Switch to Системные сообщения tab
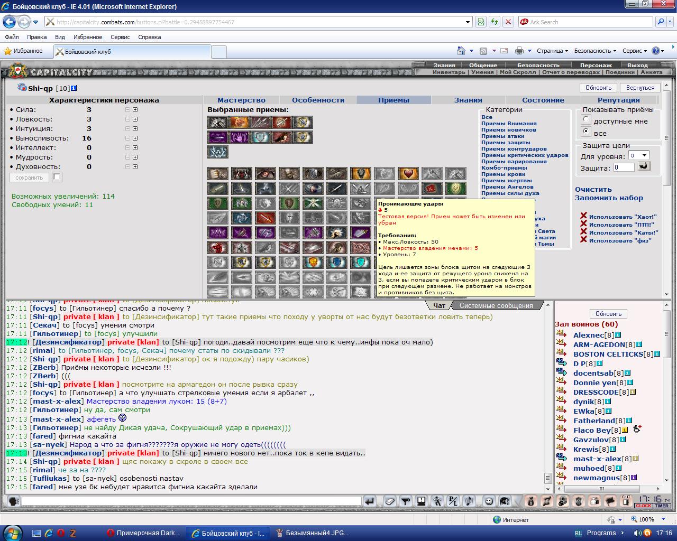The image size is (677, 541). (x=496, y=305)
